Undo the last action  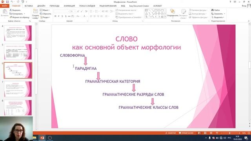click(x=12, y=2)
